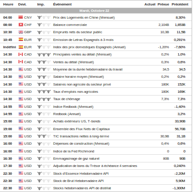193x192 pixels.
Task: Click previous value 56,70B for Flux Nets de Capitaux
Action: (180, 129)
